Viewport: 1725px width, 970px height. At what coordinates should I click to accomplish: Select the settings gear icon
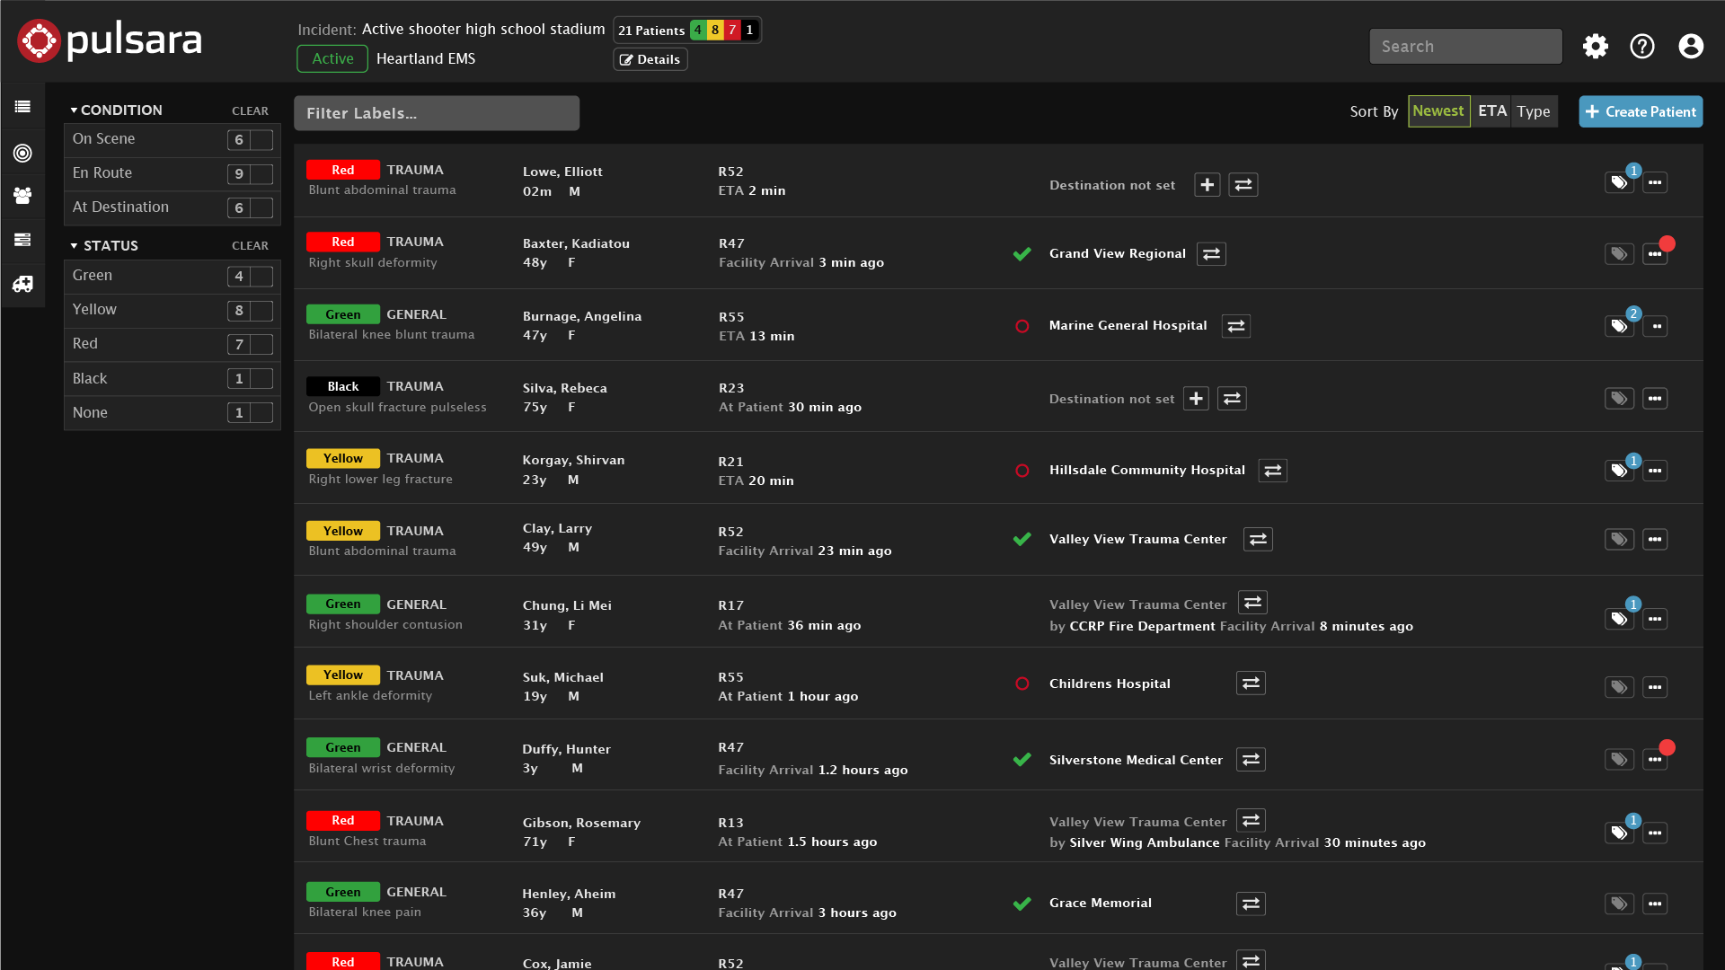click(x=1596, y=46)
